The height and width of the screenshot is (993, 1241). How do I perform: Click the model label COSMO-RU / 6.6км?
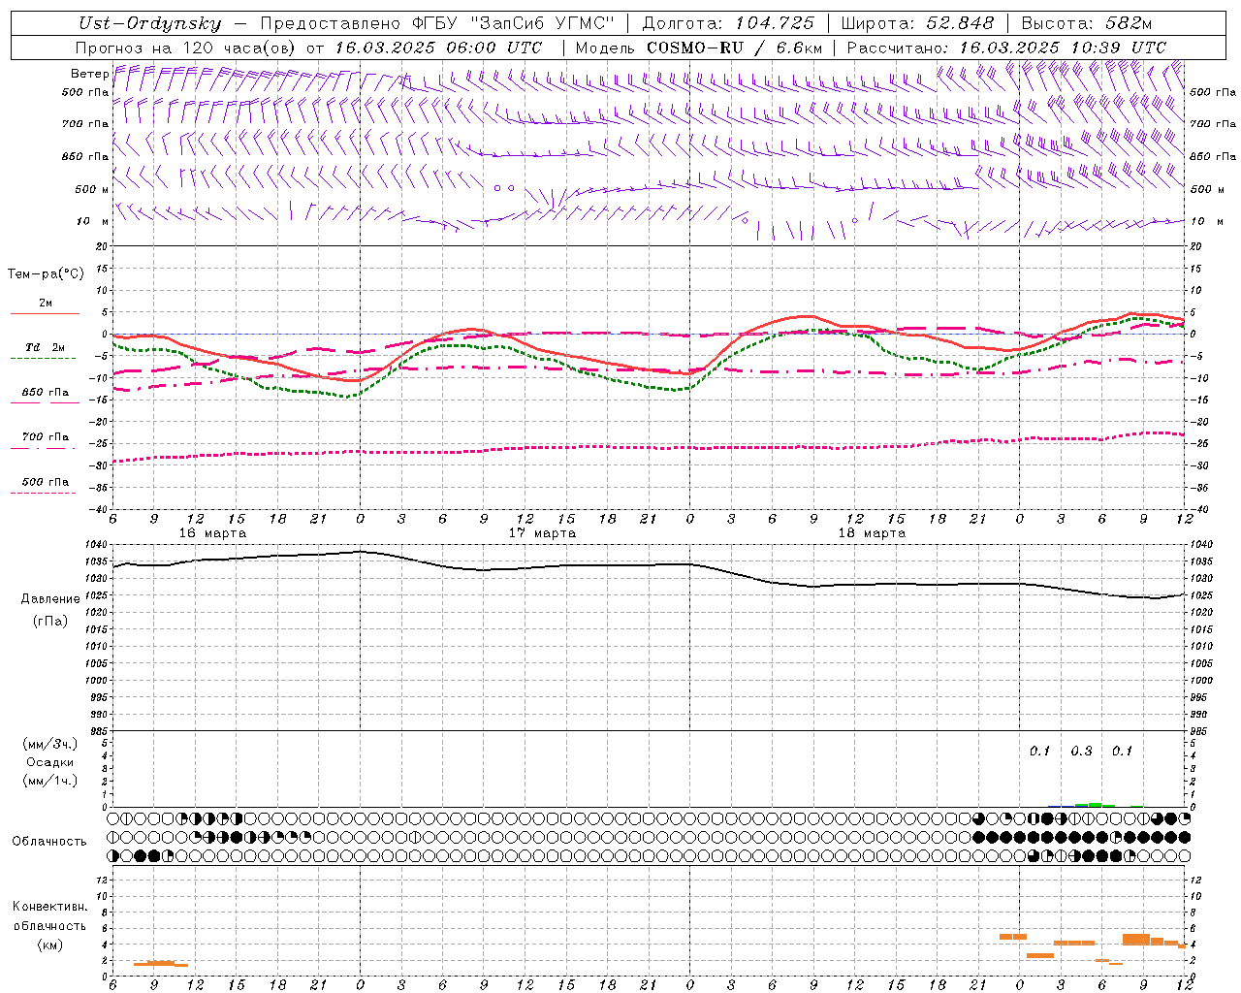click(x=735, y=48)
